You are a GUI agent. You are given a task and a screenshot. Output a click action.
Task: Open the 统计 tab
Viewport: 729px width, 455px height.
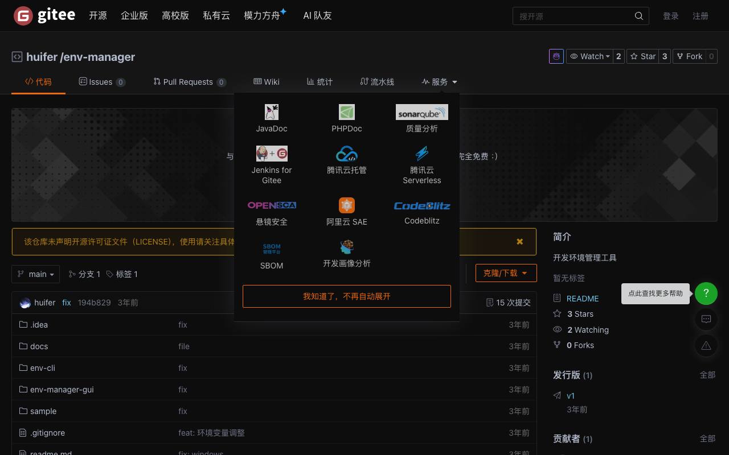320,82
